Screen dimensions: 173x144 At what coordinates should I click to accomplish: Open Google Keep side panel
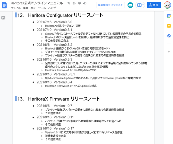[x=169, y=26]
